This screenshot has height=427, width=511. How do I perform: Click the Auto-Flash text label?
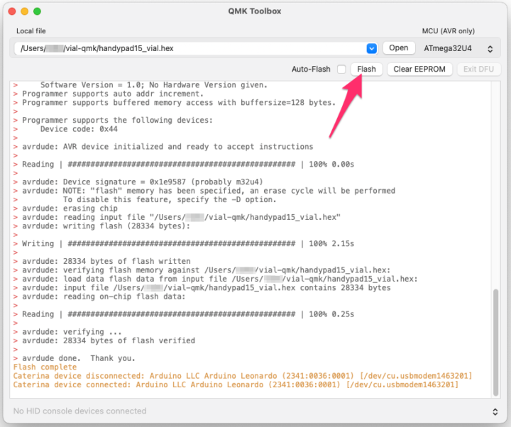click(x=311, y=69)
